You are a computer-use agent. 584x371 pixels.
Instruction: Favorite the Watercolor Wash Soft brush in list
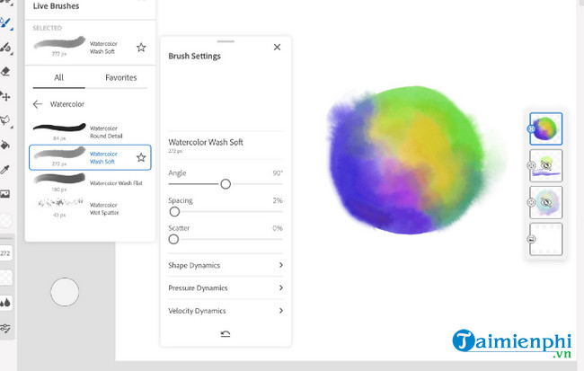141,157
